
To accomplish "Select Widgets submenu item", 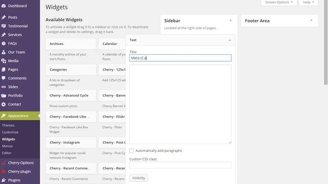I will click(x=8, y=139).
